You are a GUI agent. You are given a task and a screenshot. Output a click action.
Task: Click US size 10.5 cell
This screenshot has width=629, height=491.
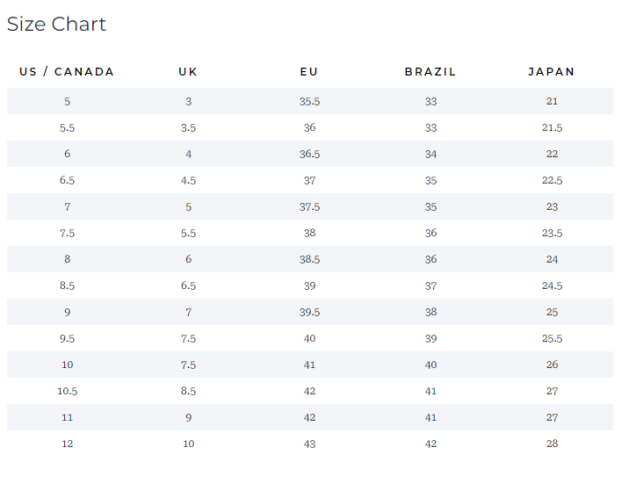coord(67,391)
